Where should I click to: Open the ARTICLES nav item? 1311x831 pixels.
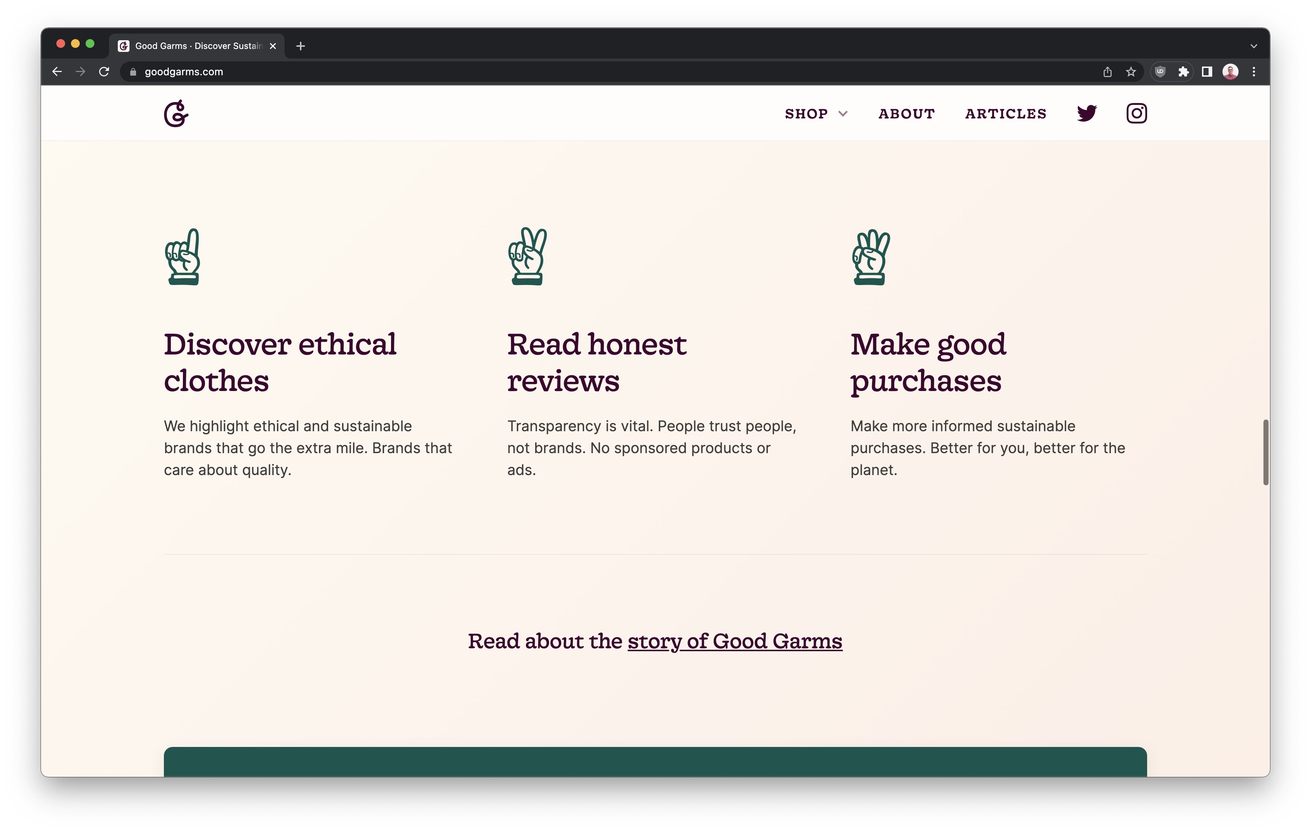(x=1006, y=114)
